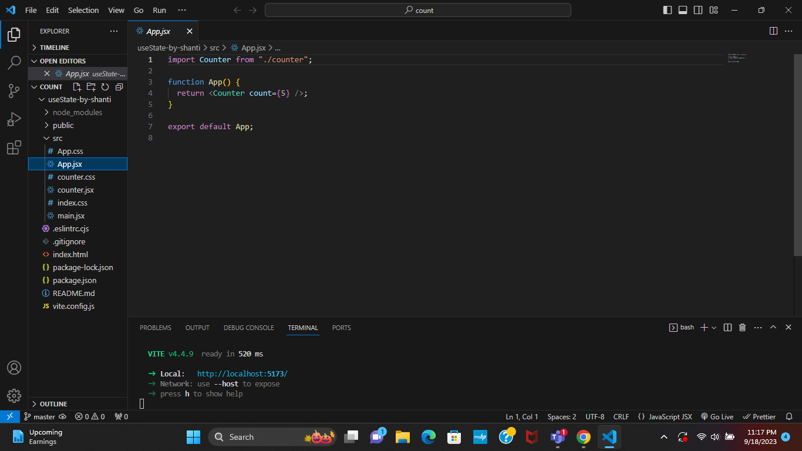Open the Extensions view
The image size is (802, 451).
click(x=14, y=147)
